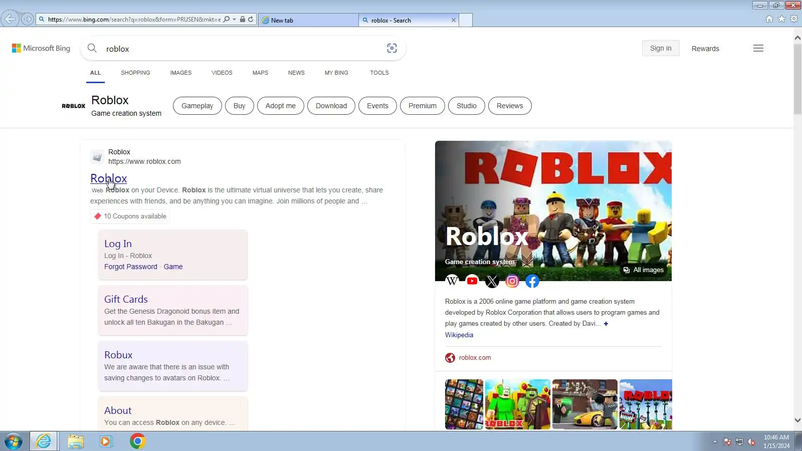Select the Events chip
The width and height of the screenshot is (802, 451).
tap(377, 106)
